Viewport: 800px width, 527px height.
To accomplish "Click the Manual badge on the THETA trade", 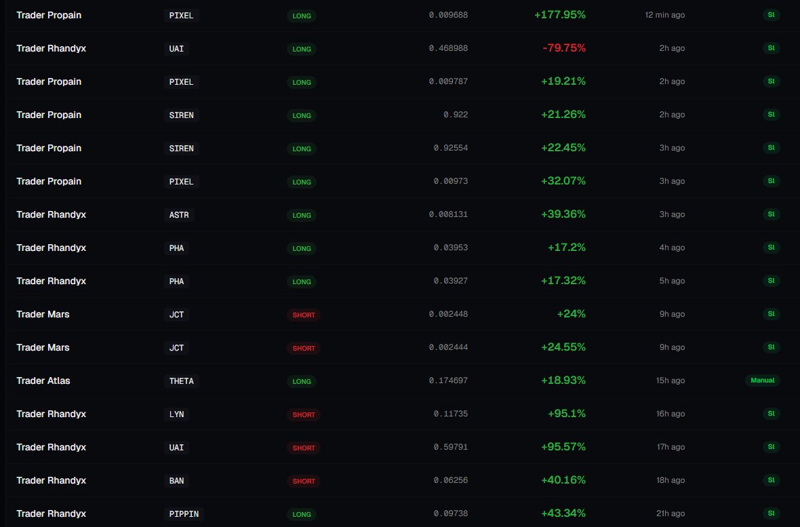I will [x=763, y=380].
